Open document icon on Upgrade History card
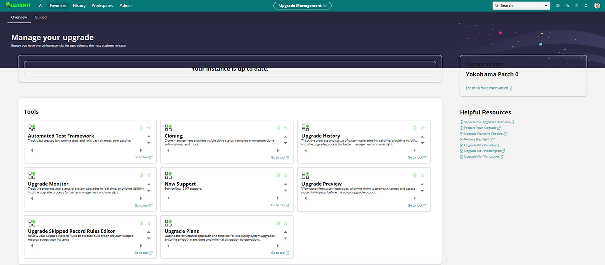The image size is (605, 265). (x=415, y=128)
